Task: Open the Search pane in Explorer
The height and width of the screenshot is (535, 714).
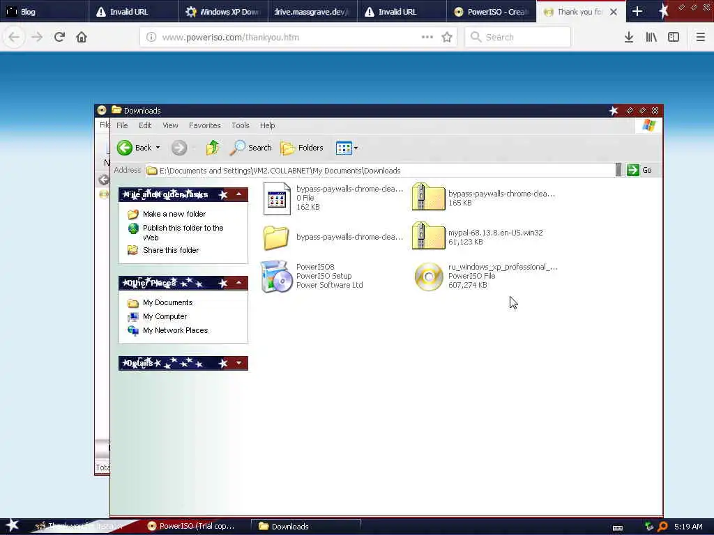Action: coord(250,148)
